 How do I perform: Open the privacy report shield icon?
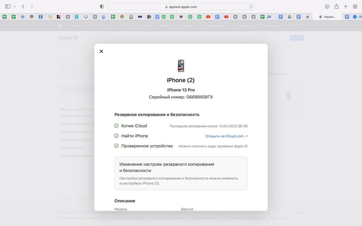click(102, 6)
